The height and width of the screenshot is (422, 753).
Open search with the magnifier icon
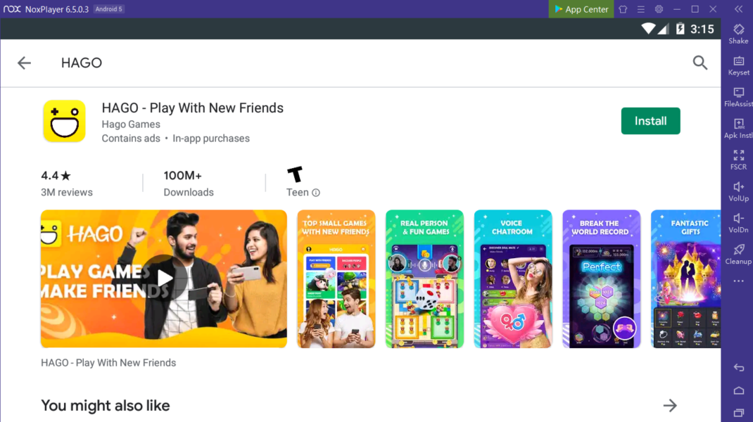coord(700,63)
